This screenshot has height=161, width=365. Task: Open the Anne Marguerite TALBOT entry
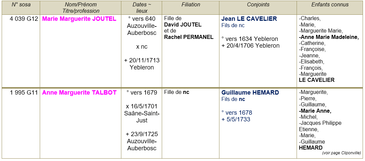coord(79,93)
